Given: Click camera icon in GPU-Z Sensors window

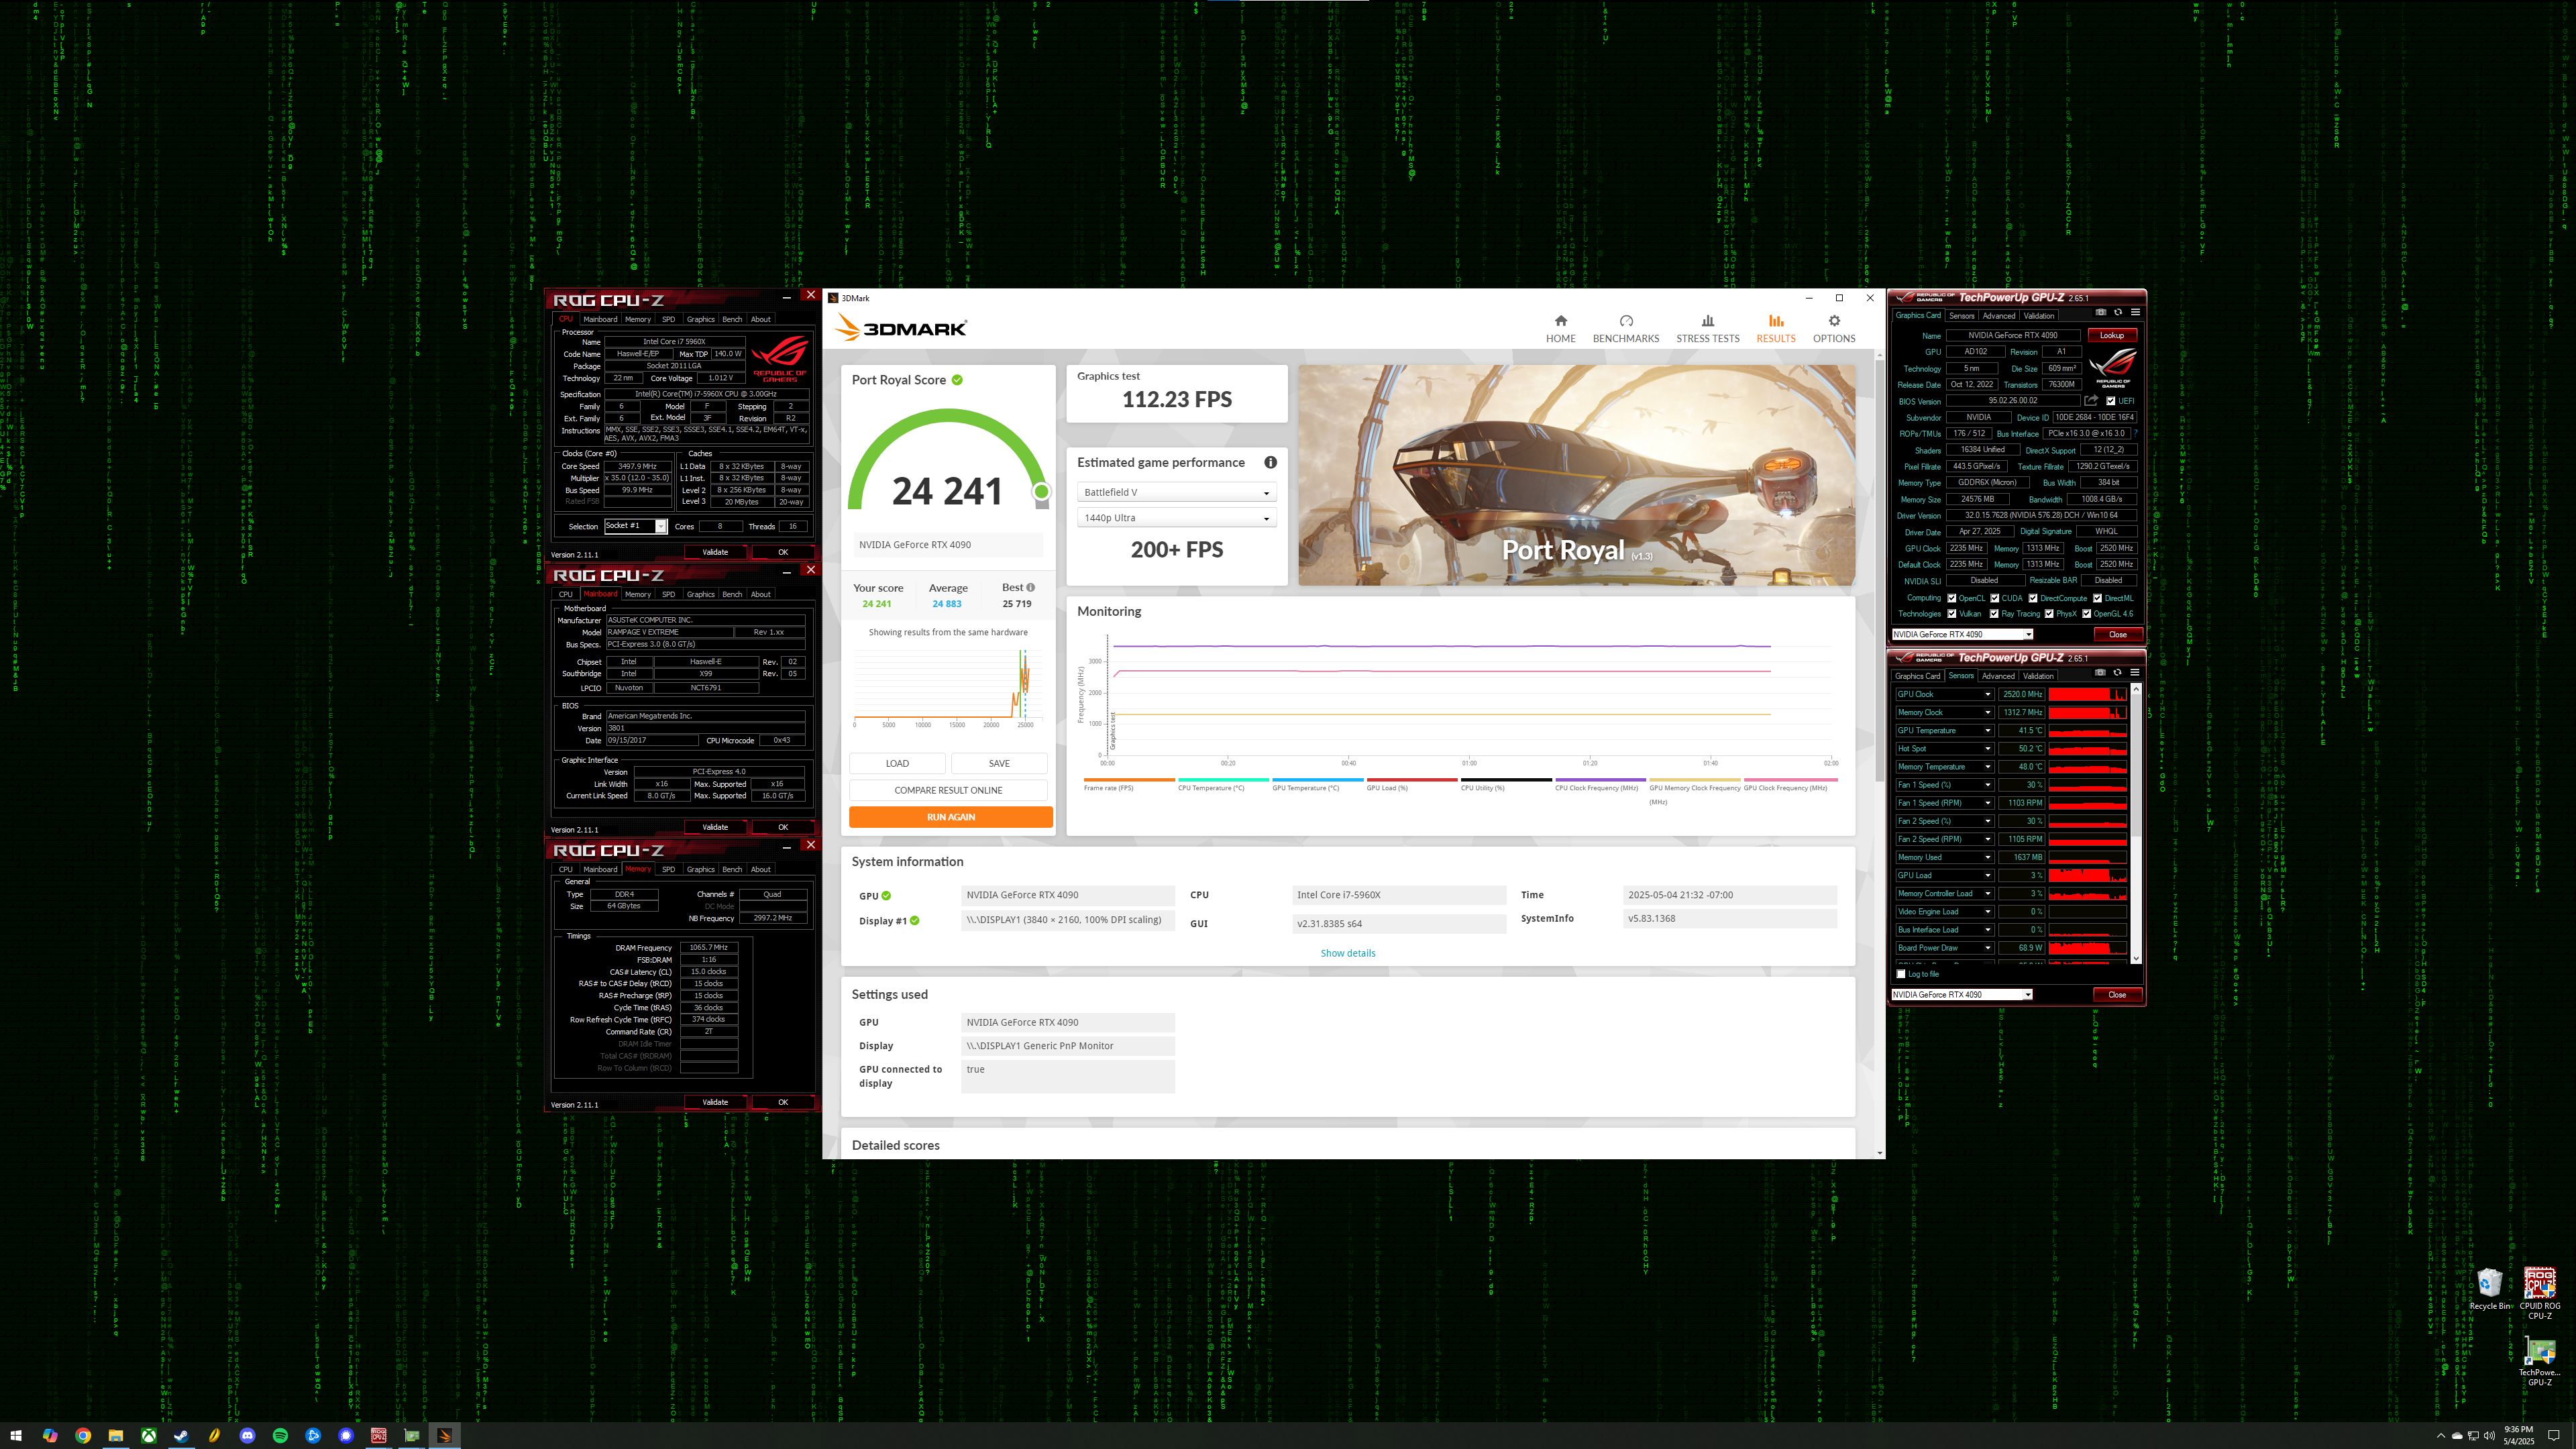Looking at the screenshot, I should point(2100,672).
